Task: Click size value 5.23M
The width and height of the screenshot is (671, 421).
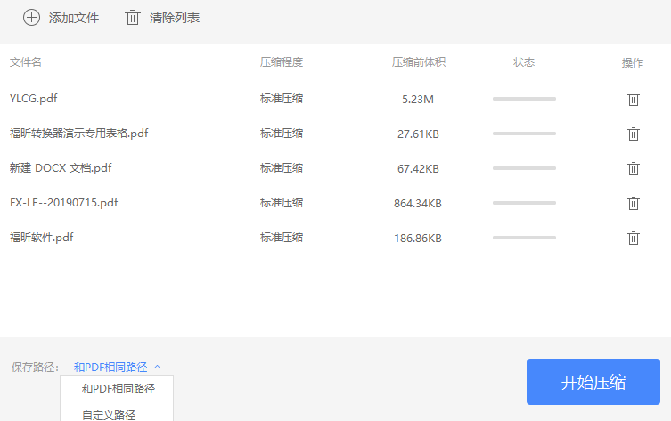Action: 418,100
